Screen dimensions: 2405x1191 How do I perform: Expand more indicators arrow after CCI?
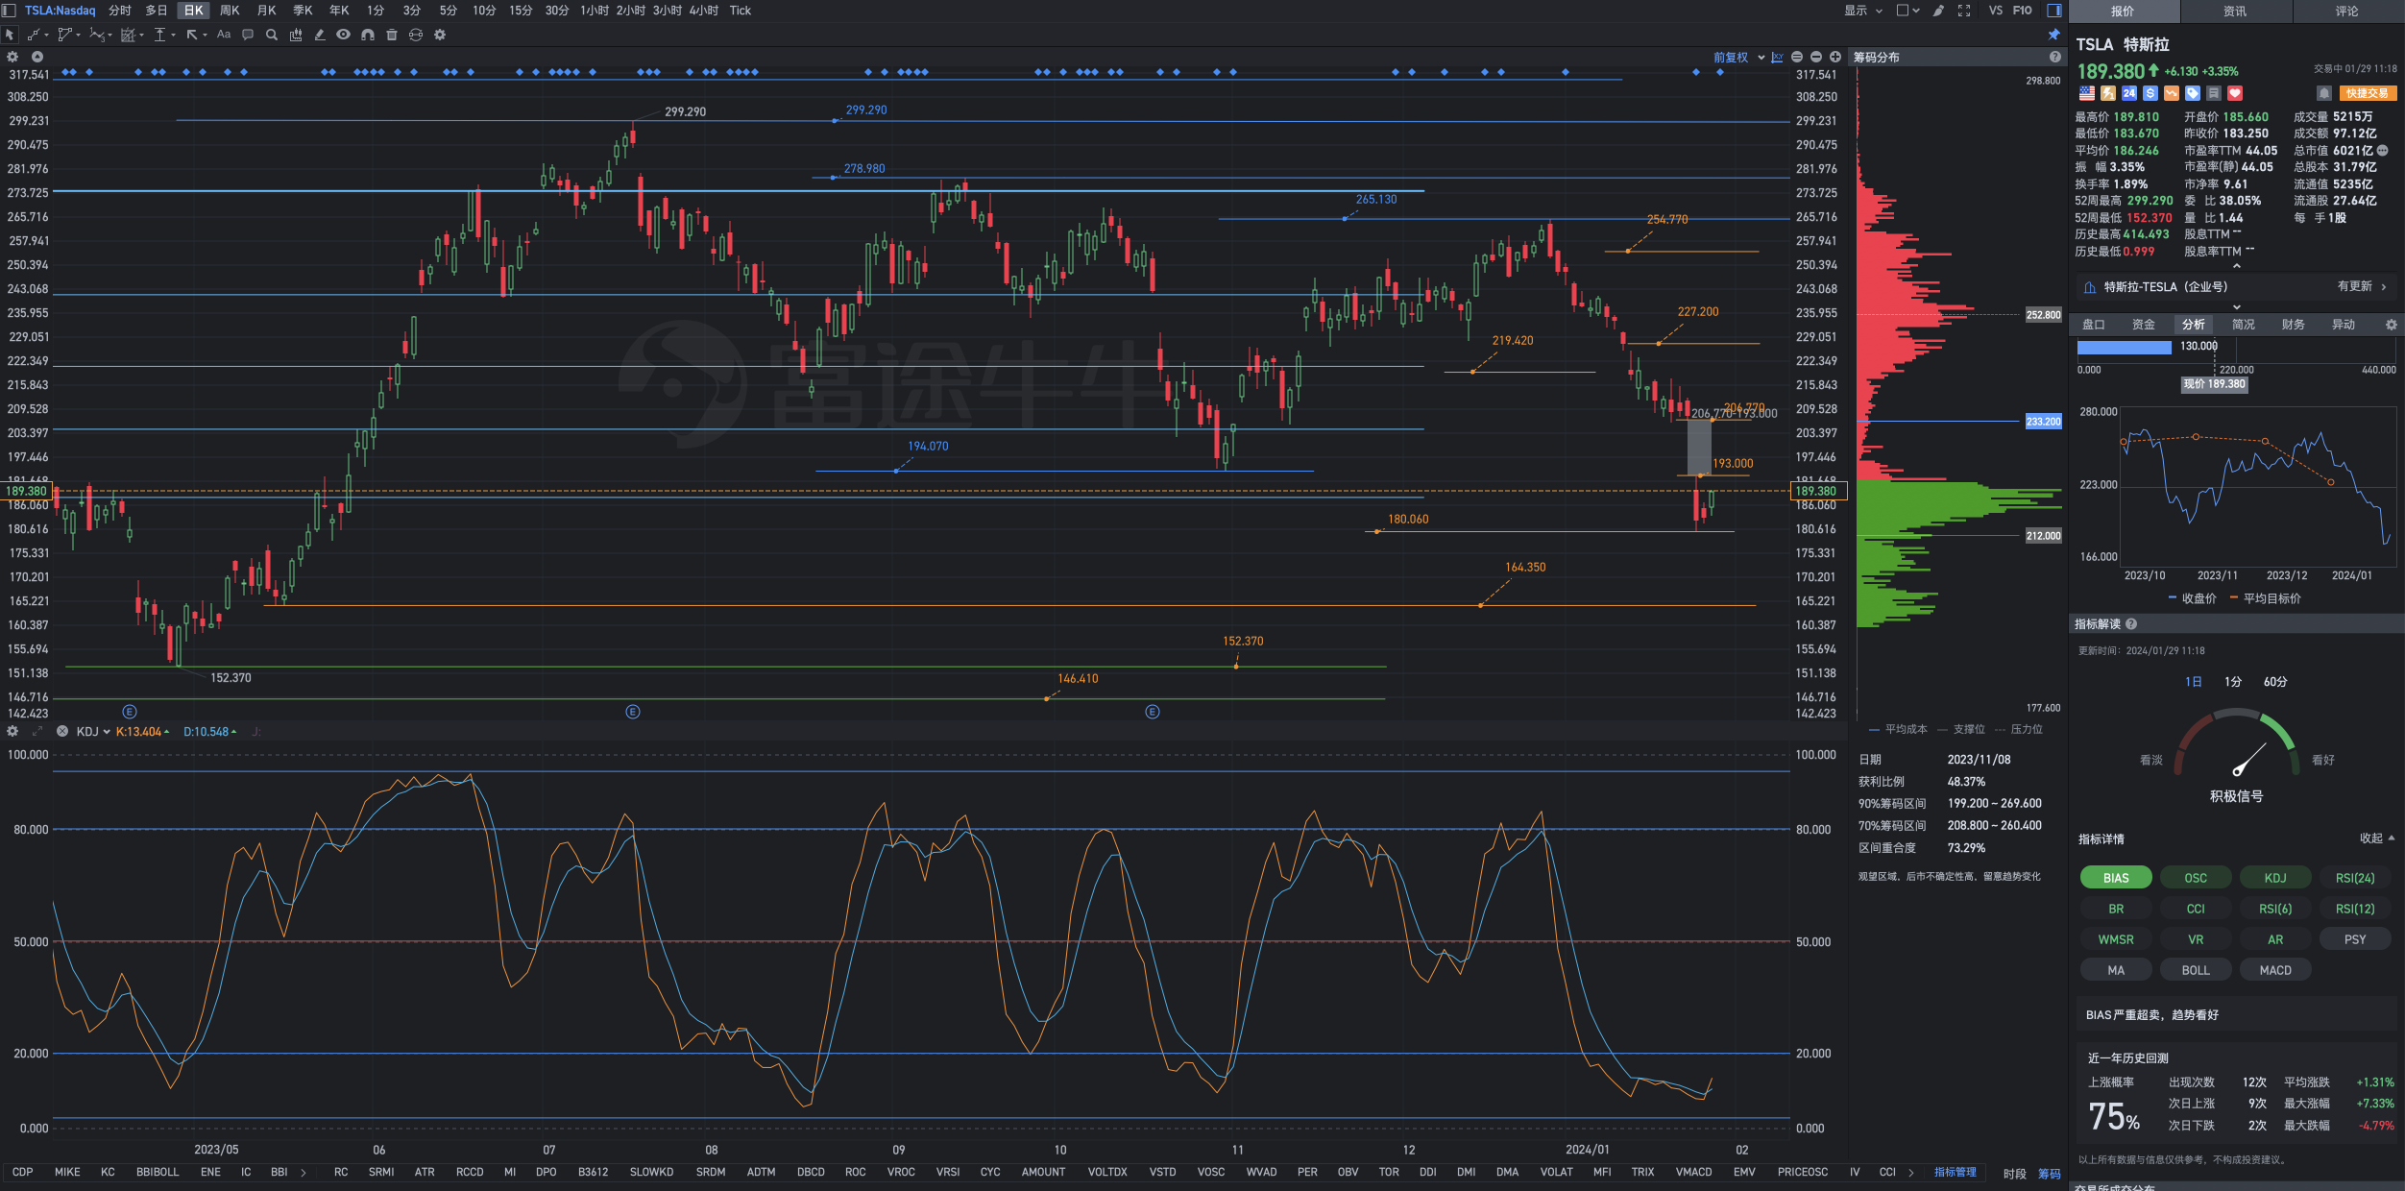tap(1911, 1173)
